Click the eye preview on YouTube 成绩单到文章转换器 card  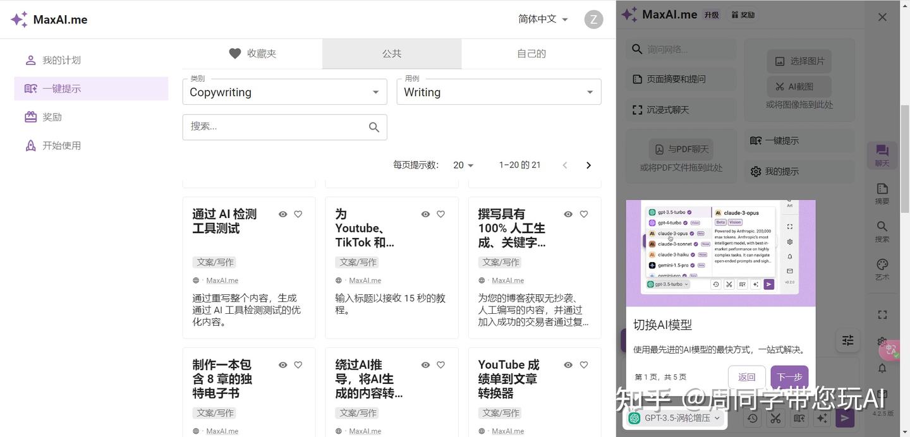coord(567,364)
